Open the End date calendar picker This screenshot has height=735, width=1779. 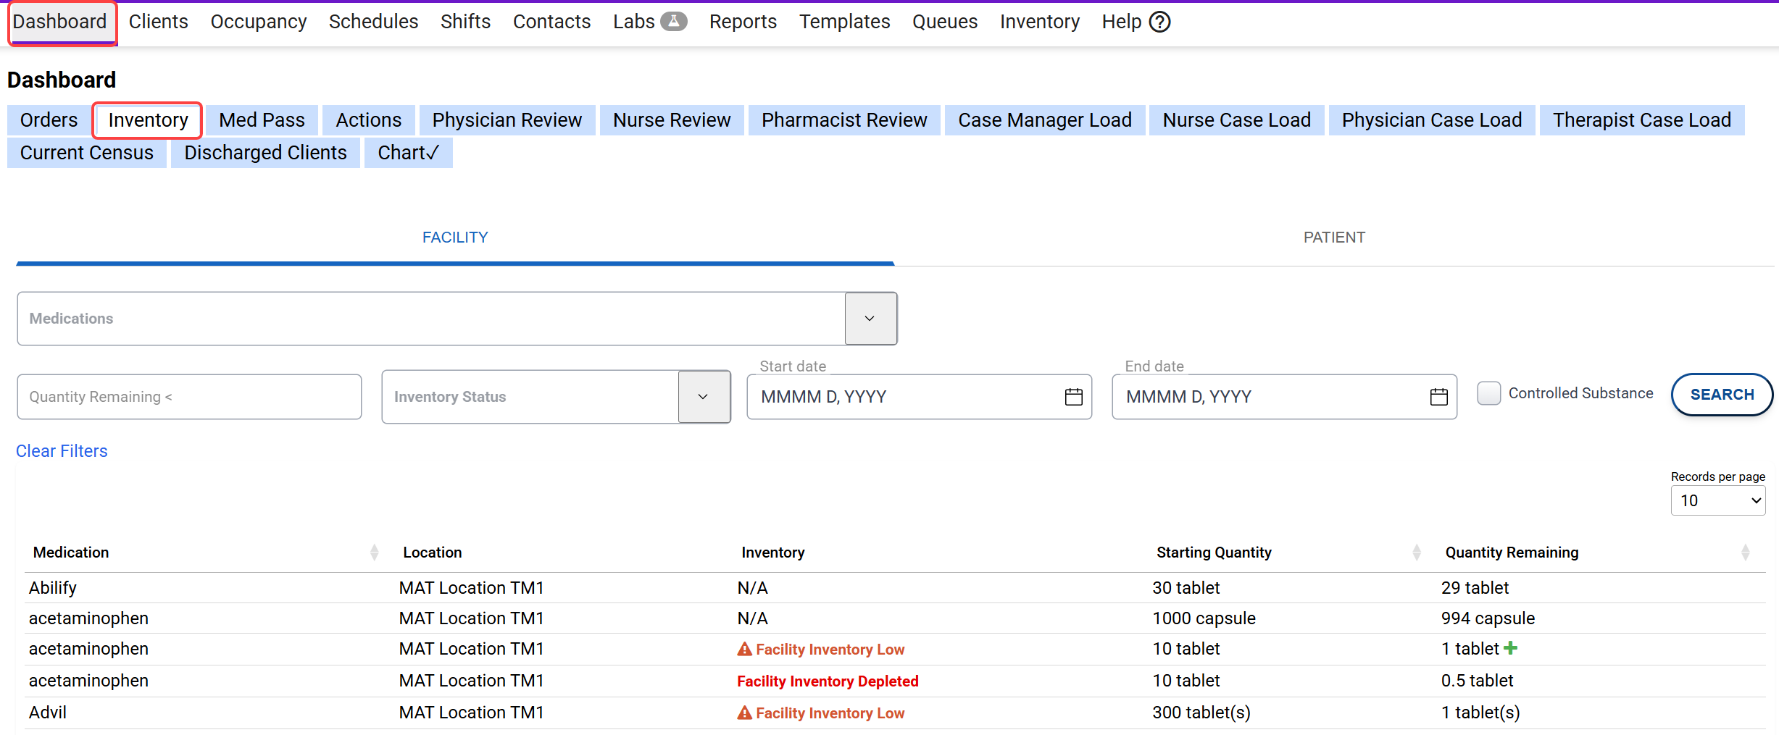click(x=1438, y=397)
